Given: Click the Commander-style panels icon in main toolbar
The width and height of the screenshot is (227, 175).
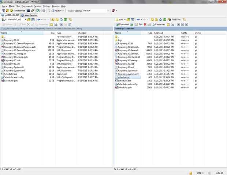Looking at the screenshot, I should coord(3,11).
